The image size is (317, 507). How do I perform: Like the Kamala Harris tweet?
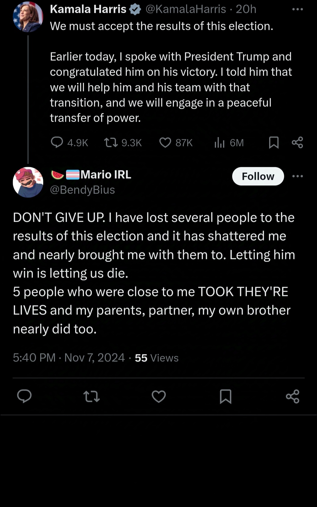pos(165,143)
